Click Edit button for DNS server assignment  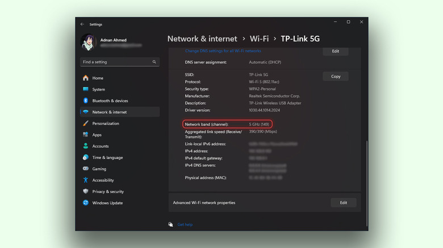click(335, 51)
